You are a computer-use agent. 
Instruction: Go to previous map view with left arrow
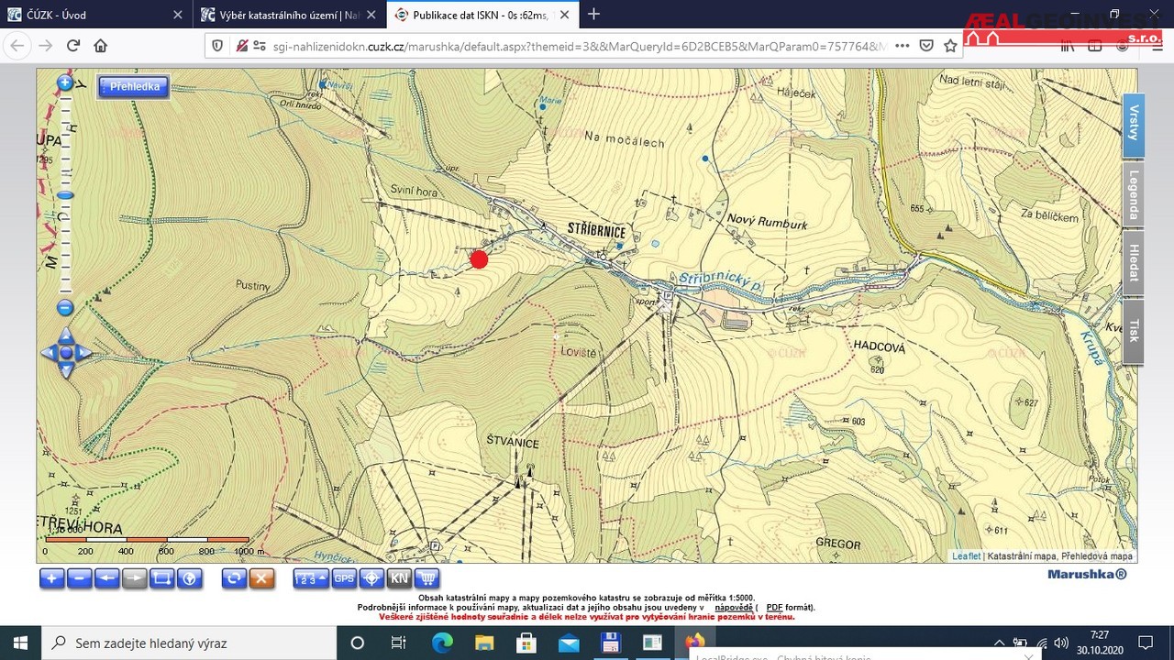107,578
